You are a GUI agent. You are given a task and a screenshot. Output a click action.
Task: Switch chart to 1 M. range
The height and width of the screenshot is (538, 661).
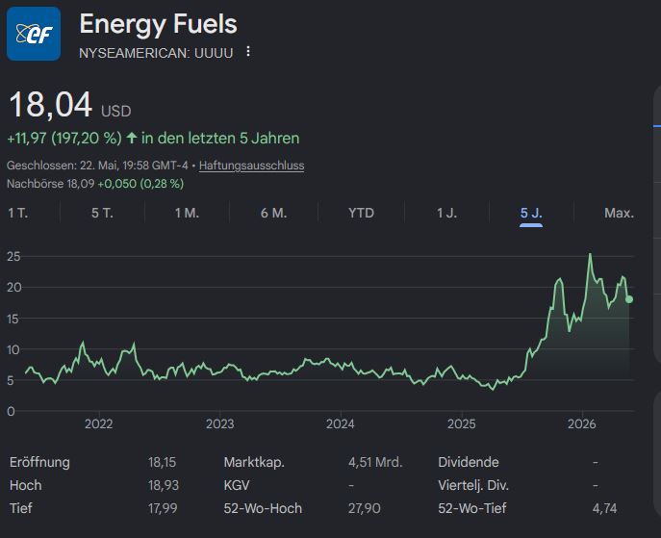(188, 213)
